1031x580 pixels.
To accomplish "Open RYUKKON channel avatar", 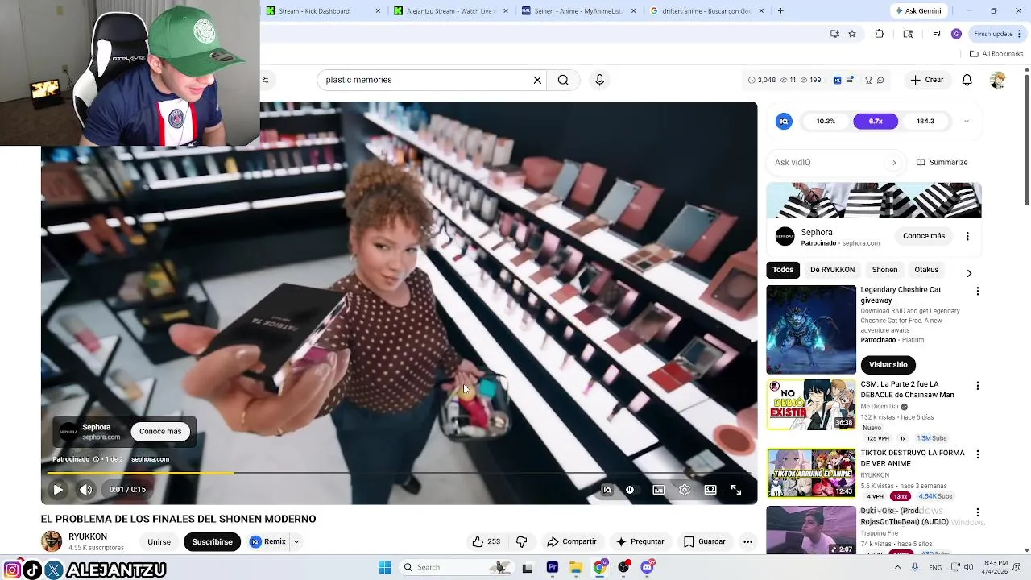I will [52, 541].
